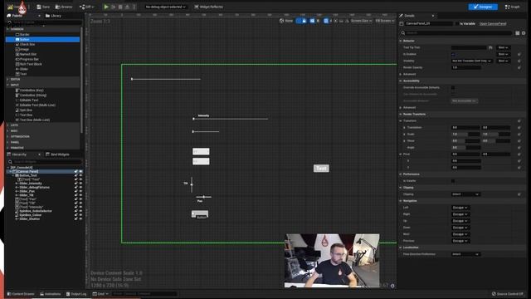Open the Widget Reflector
This screenshot has height=299, width=531.
(209, 7)
